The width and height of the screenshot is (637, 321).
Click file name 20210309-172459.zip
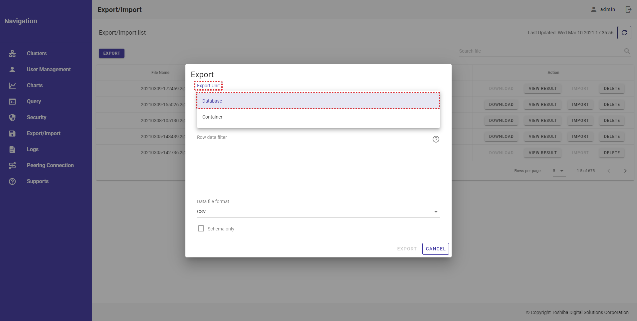163,89
